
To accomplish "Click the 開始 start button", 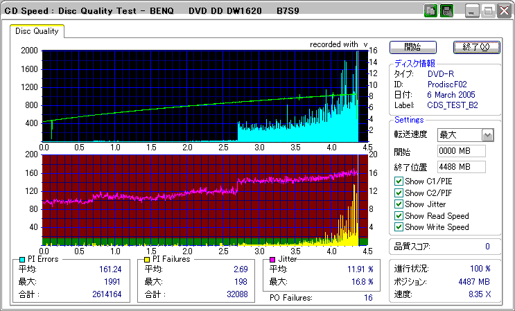I will click(x=413, y=47).
